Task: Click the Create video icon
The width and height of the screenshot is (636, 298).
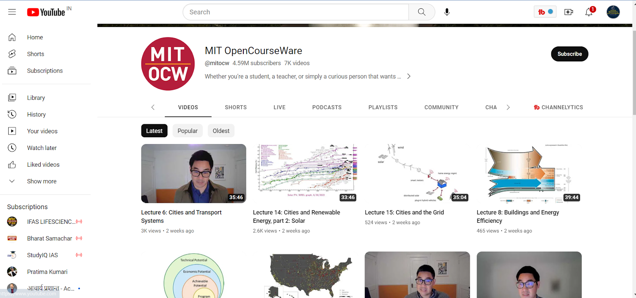Action: [569, 12]
